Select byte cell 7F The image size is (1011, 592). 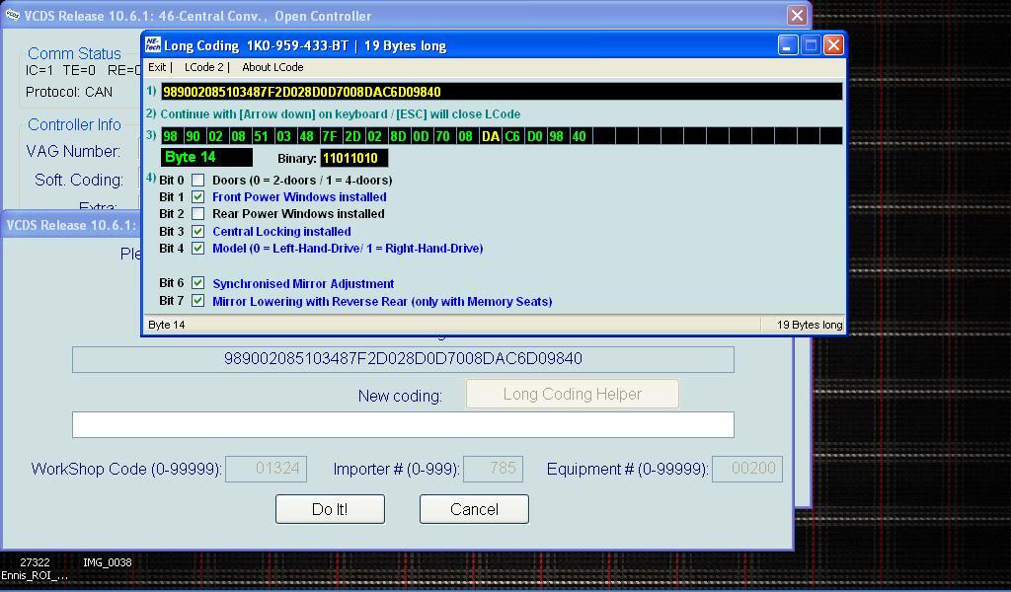tap(330, 136)
